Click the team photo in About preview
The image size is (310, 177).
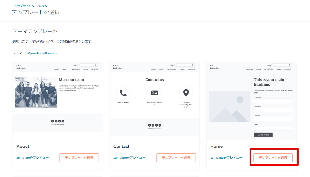point(36,93)
